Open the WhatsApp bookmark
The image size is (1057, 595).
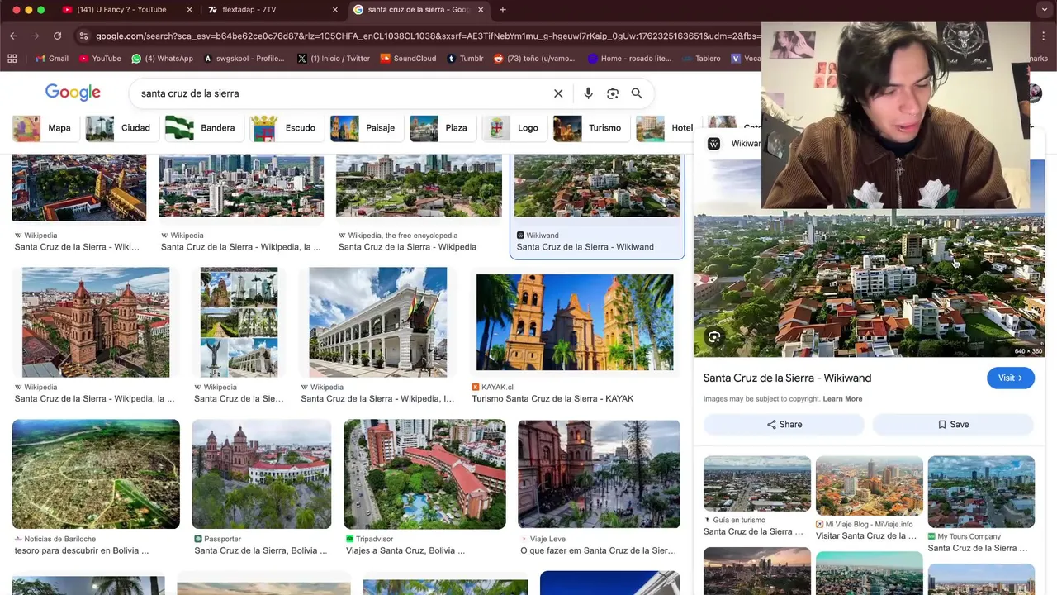pos(162,59)
